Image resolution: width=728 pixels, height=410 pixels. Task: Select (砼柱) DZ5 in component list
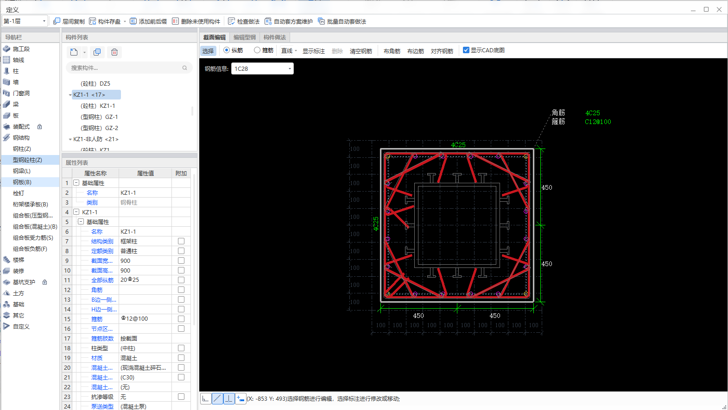95,84
